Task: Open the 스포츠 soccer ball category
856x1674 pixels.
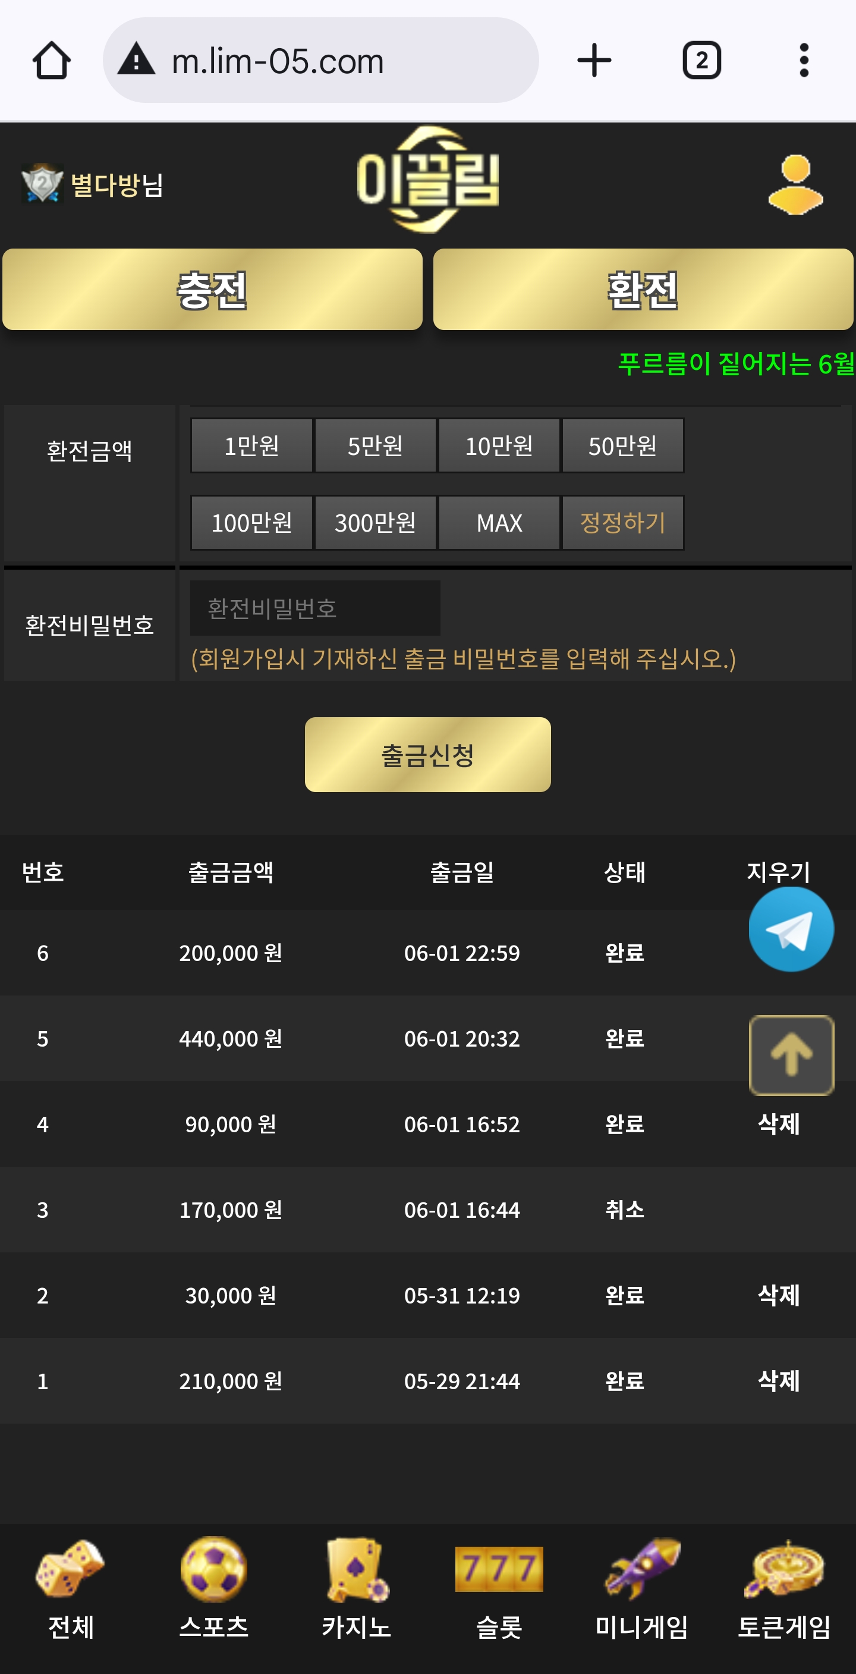Action: click(x=213, y=1585)
